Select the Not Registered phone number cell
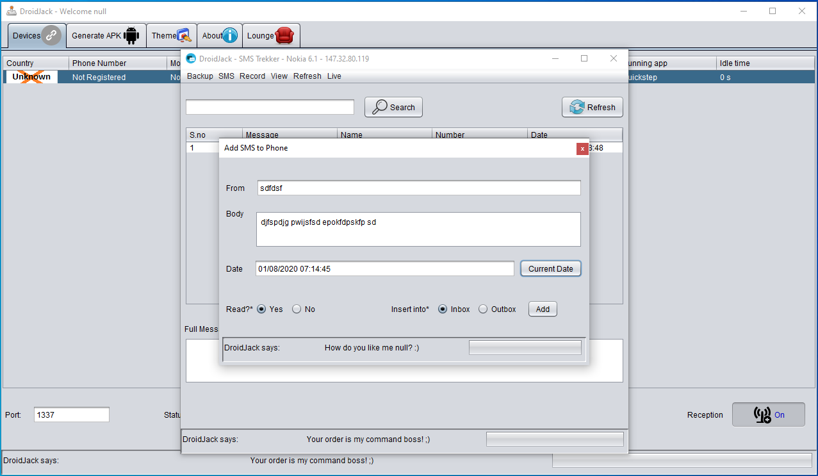 point(118,77)
